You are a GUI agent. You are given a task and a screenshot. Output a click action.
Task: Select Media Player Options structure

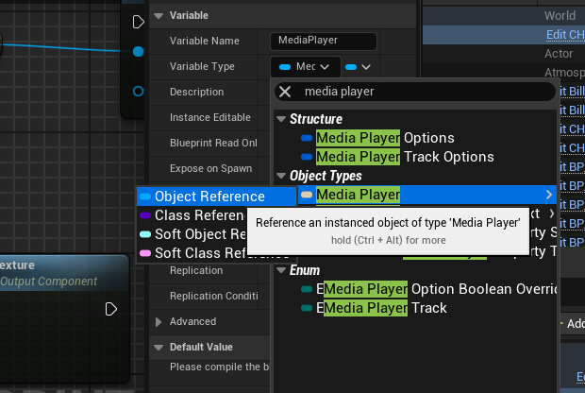point(384,138)
